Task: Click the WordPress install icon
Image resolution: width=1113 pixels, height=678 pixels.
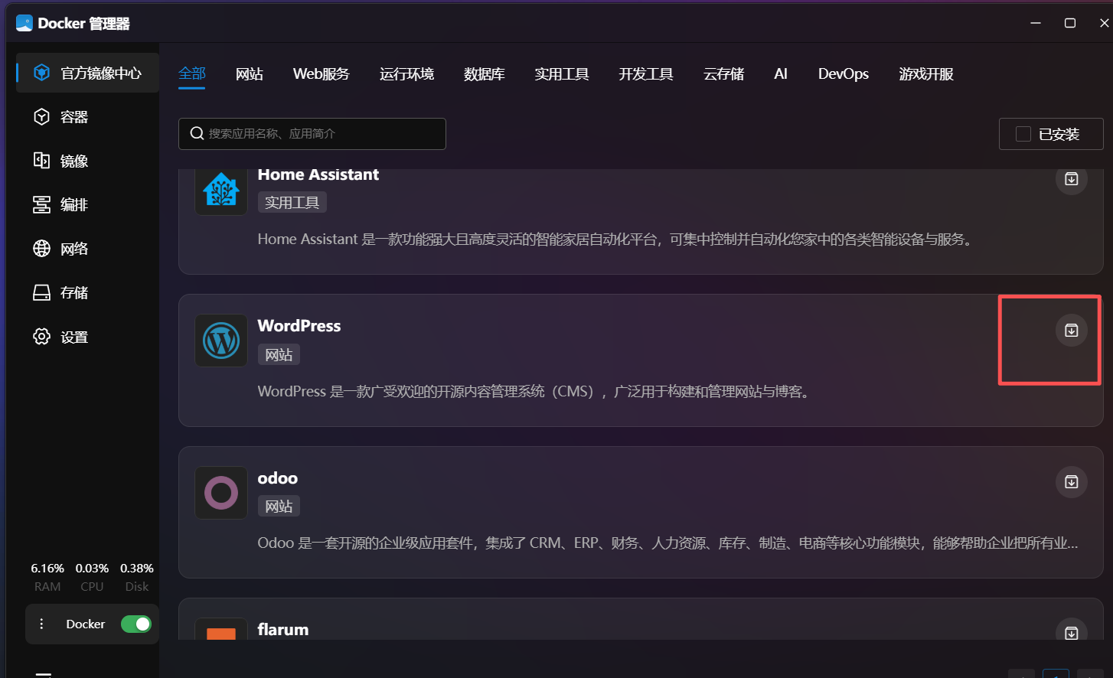Action: point(1072,331)
